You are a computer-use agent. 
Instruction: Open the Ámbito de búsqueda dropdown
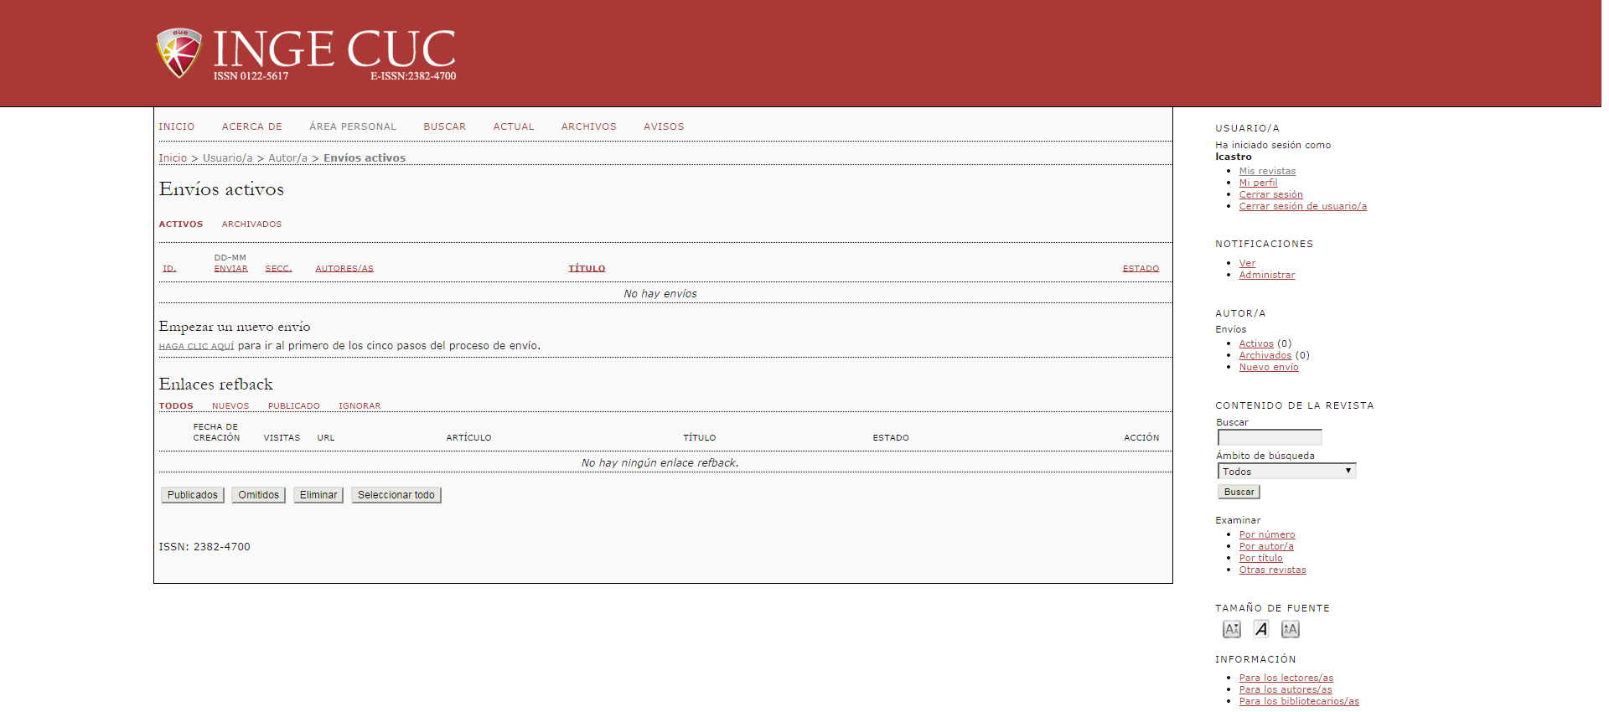1286,472
